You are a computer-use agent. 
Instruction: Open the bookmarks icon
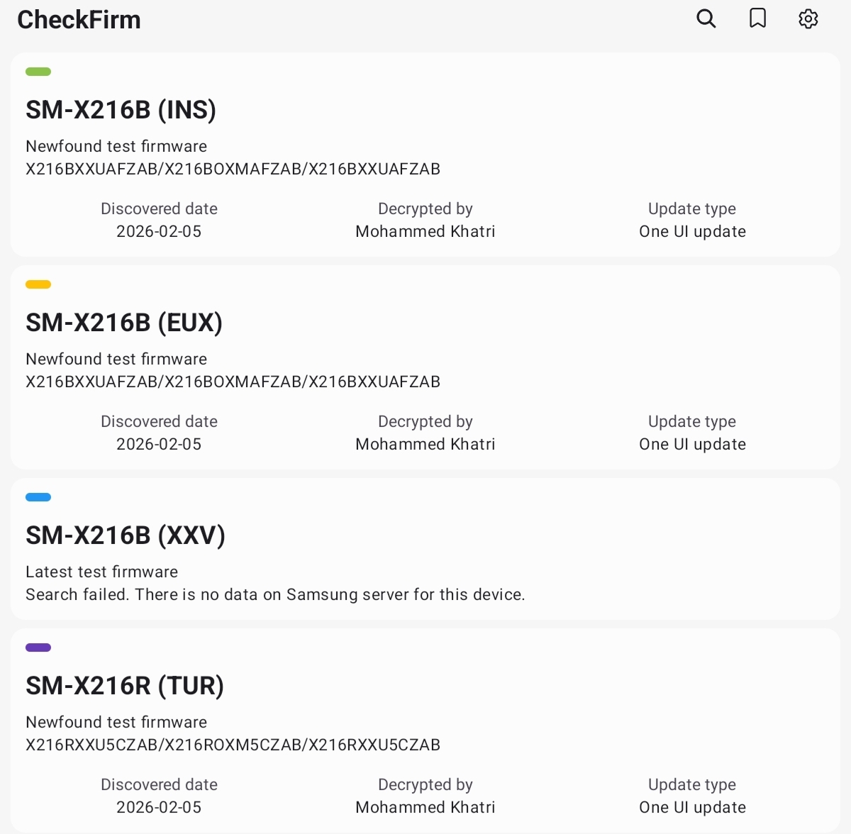(757, 18)
